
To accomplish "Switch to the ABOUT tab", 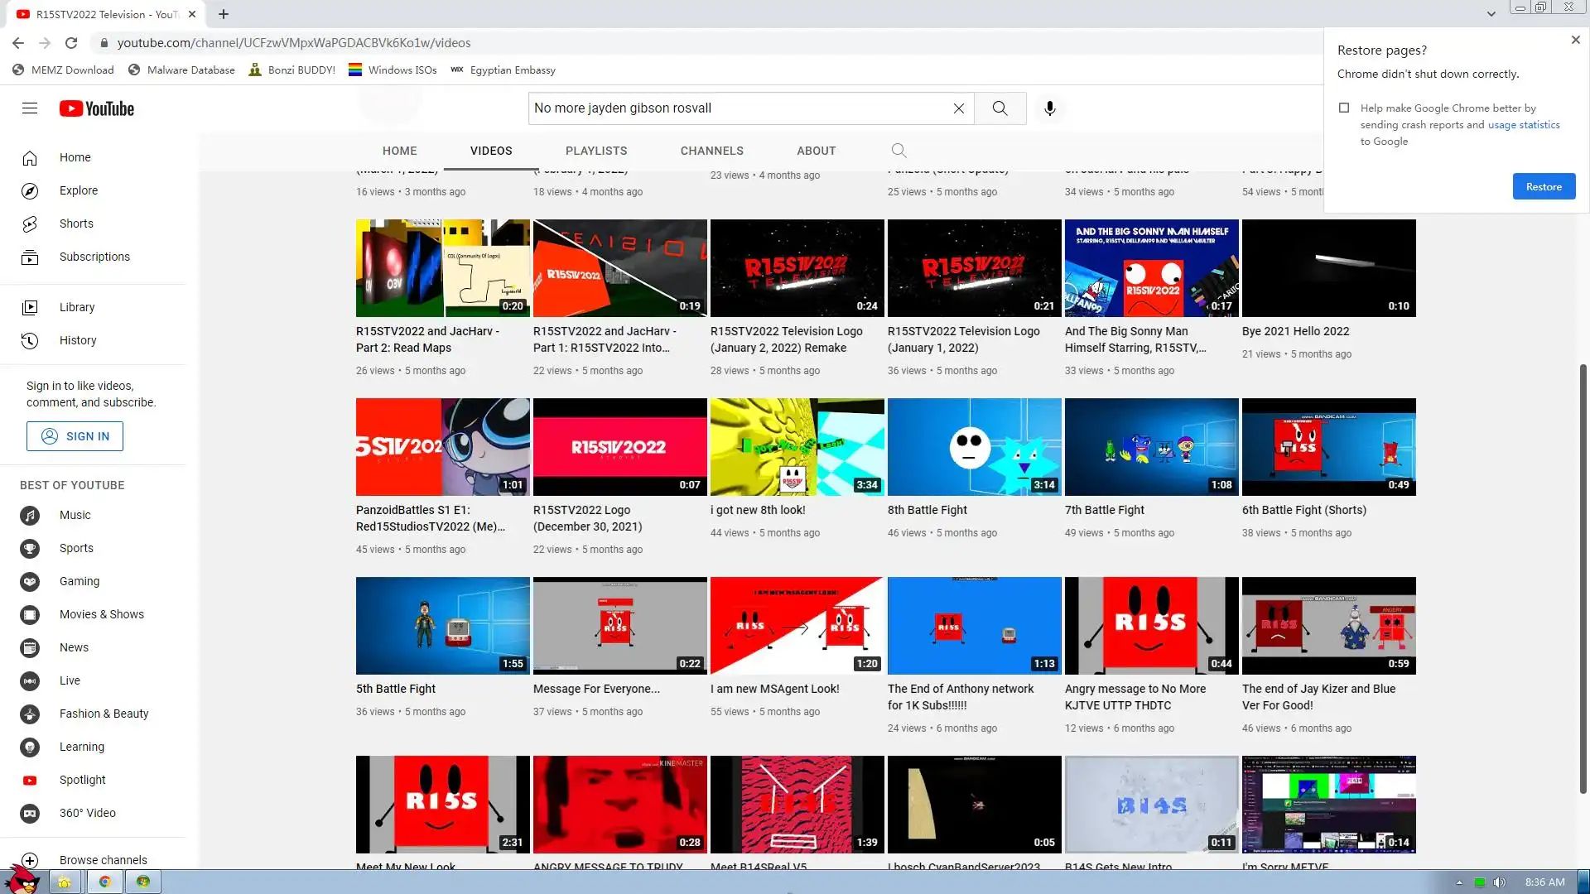I will [816, 151].
